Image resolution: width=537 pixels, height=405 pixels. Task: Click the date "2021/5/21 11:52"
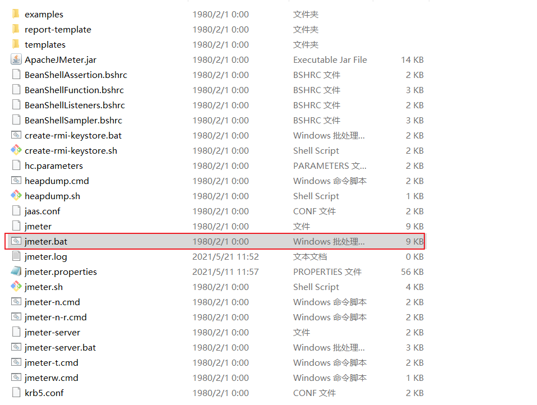coord(226,257)
